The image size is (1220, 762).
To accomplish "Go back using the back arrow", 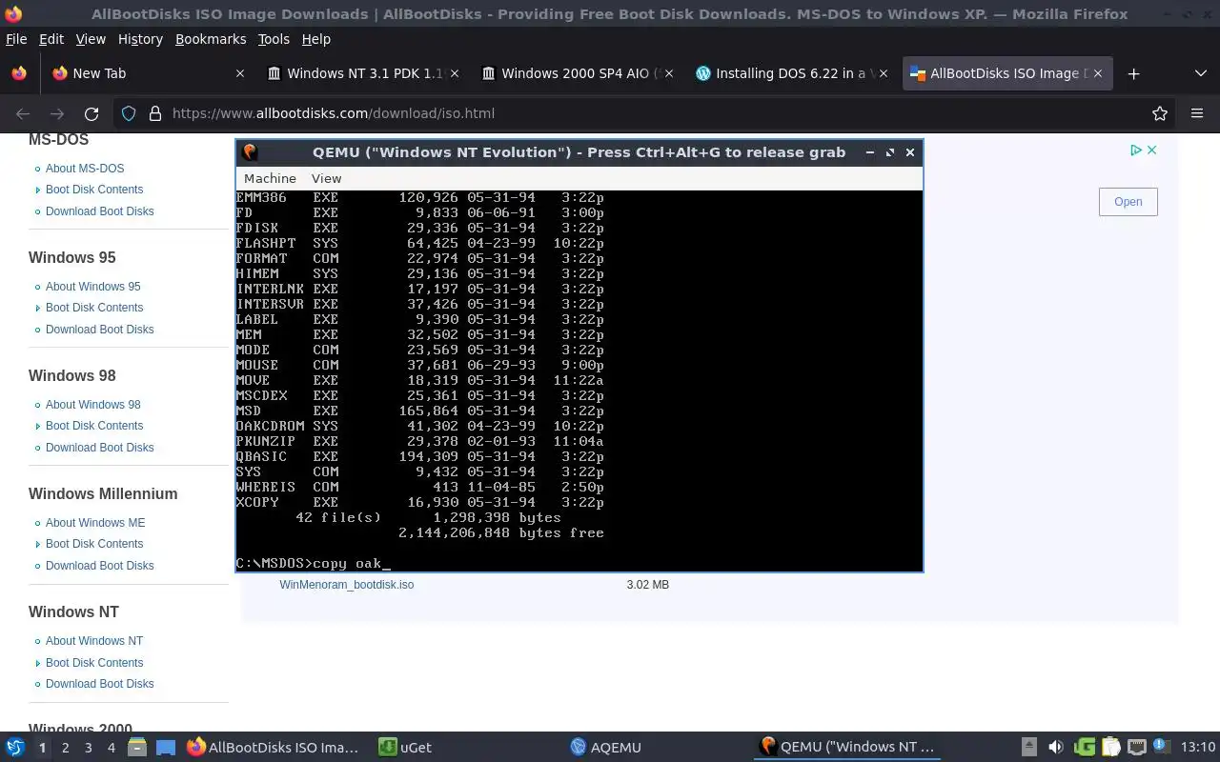I will tap(23, 113).
